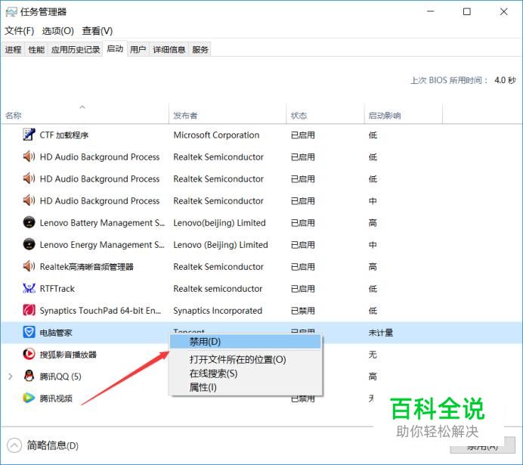
Task: Click the speaker icon for the first HD Audio Background Process row
Action: 29,157
